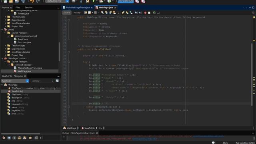Open the Members combo box in Navigator

point(15,81)
